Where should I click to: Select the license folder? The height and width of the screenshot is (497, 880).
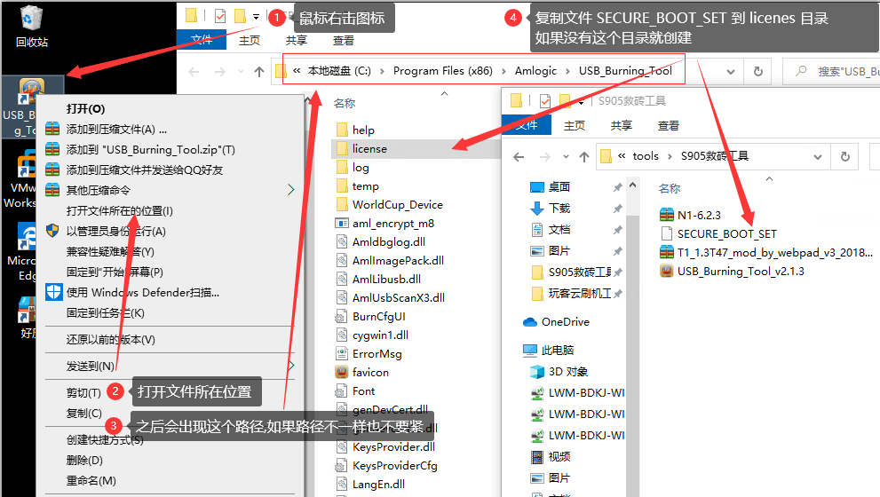pos(361,148)
